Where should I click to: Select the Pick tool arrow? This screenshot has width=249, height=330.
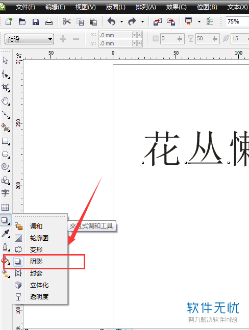tap(5, 61)
